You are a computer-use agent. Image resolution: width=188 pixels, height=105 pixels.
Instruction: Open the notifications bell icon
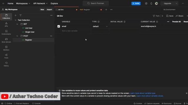point(151,3)
